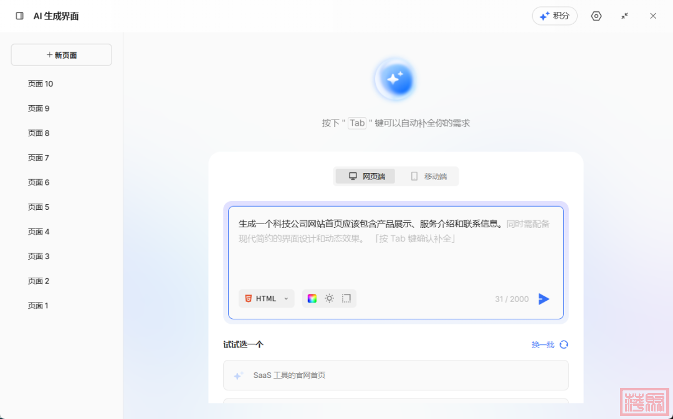Open the rainbow color theme picker
This screenshot has width=673, height=419.
pos(312,298)
